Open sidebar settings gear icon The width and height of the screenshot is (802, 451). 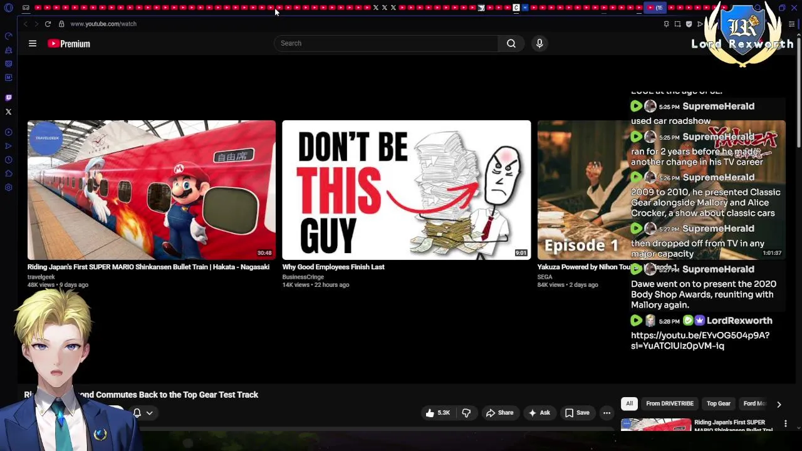[x=8, y=187]
